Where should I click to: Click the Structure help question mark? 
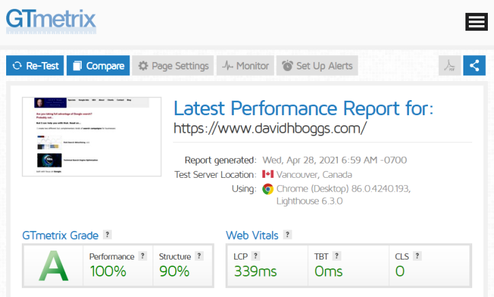[199, 256]
